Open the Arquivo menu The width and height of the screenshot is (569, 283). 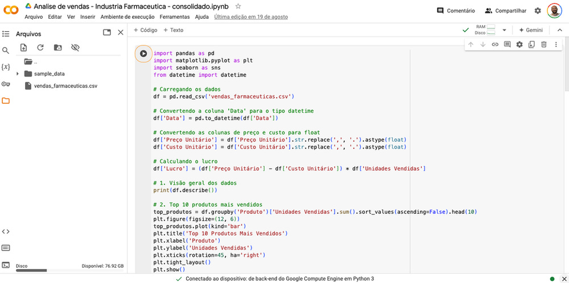coord(34,16)
